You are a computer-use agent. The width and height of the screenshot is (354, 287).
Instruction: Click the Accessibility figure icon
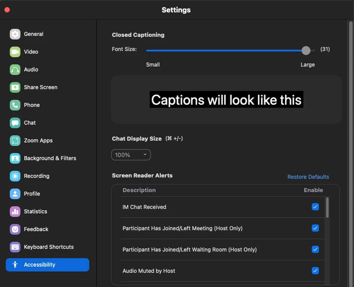[15, 265]
